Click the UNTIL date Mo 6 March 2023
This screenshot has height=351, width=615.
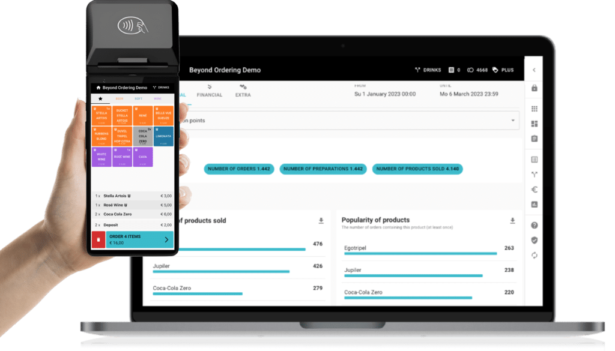tap(468, 94)
